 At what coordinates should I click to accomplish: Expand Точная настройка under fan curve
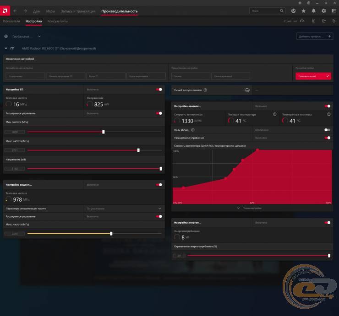[250, 208]
